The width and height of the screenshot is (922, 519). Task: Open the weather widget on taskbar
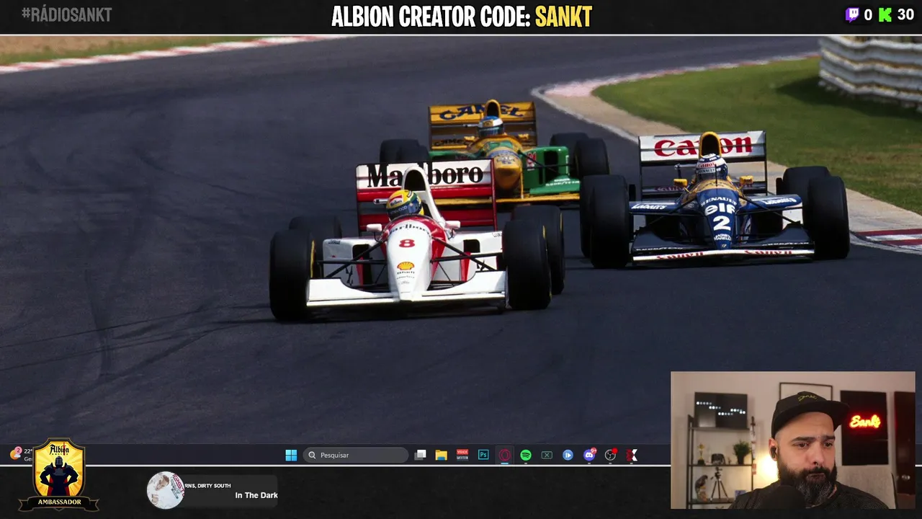point(21,453)
